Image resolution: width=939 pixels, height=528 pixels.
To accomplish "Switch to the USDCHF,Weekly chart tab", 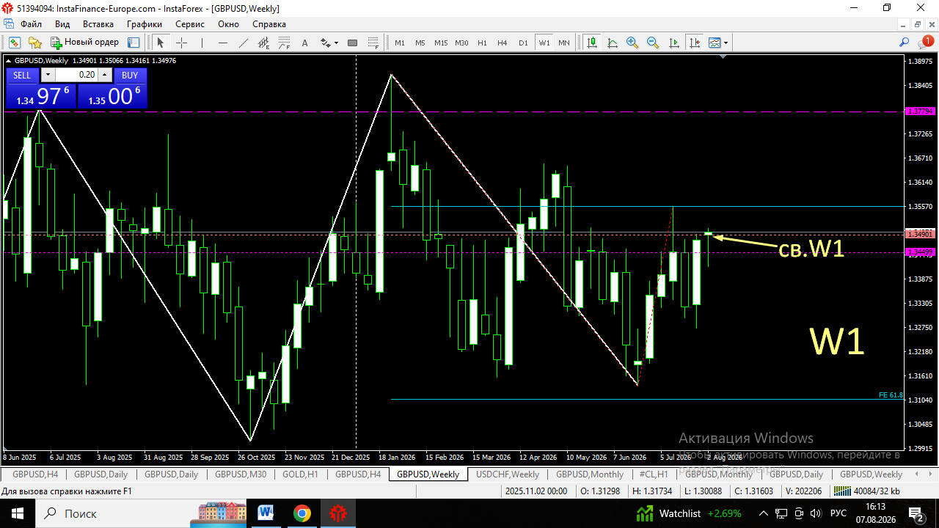I will click(508, 474).
